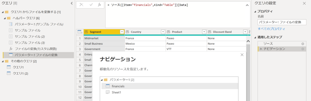
Task: Click Country column header
Action: (x=145, y=32)
